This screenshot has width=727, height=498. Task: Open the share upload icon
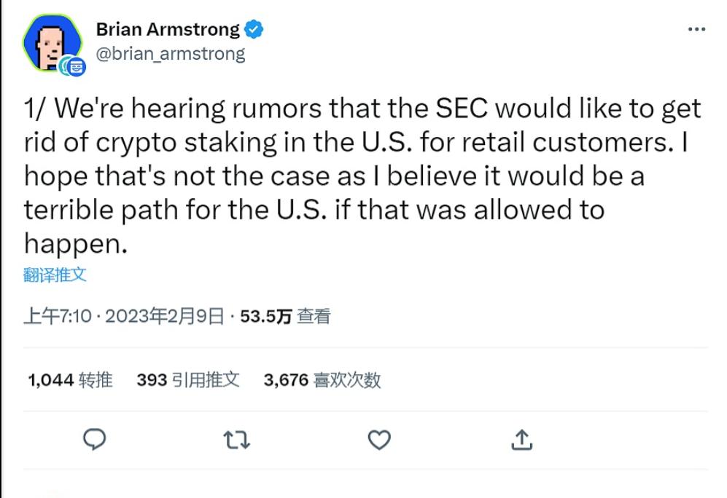coord(521,439)
